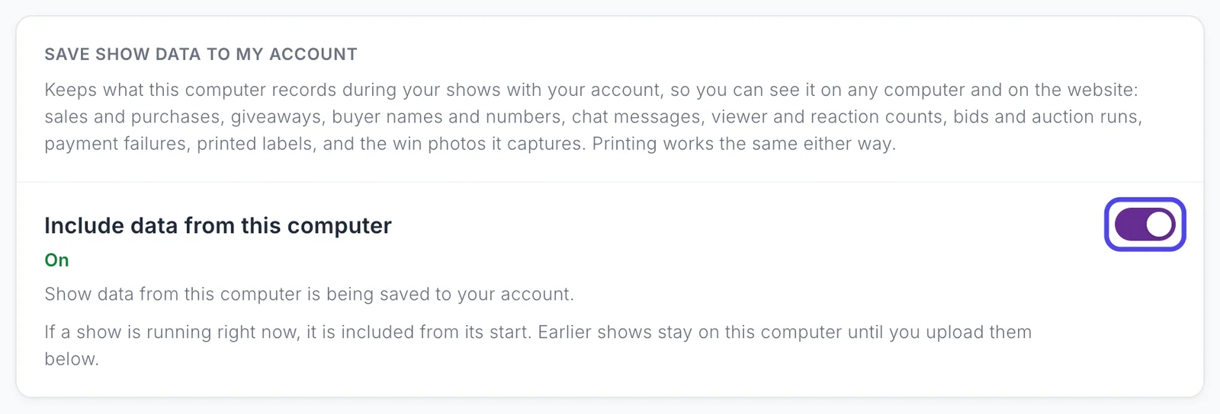Click the words 'chat messages' in the description
1220x414 pixels.
tap(637, 117)
